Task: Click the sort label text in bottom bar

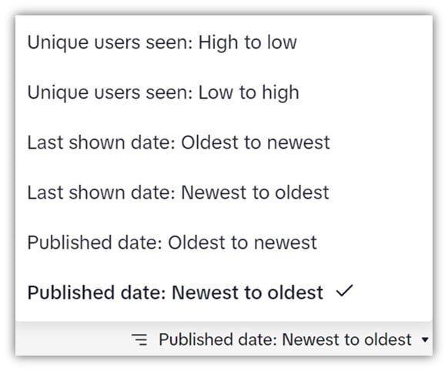Action: [285, 339]
